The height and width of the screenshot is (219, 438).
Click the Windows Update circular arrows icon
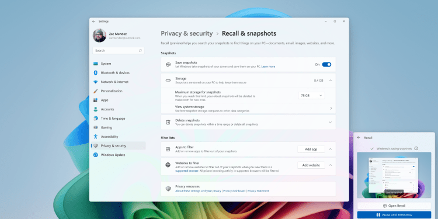(x=96, y=155)
